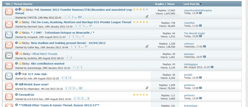Click envelope icon for New stadium thread
The height and width of the screenshot is (107, 248).
pyautogui.click(x=9, y=45)
